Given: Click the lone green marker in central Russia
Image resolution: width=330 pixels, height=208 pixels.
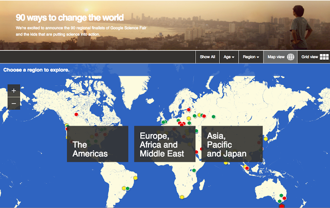Looking at the screenshot, I should click(x=213, y=116).
